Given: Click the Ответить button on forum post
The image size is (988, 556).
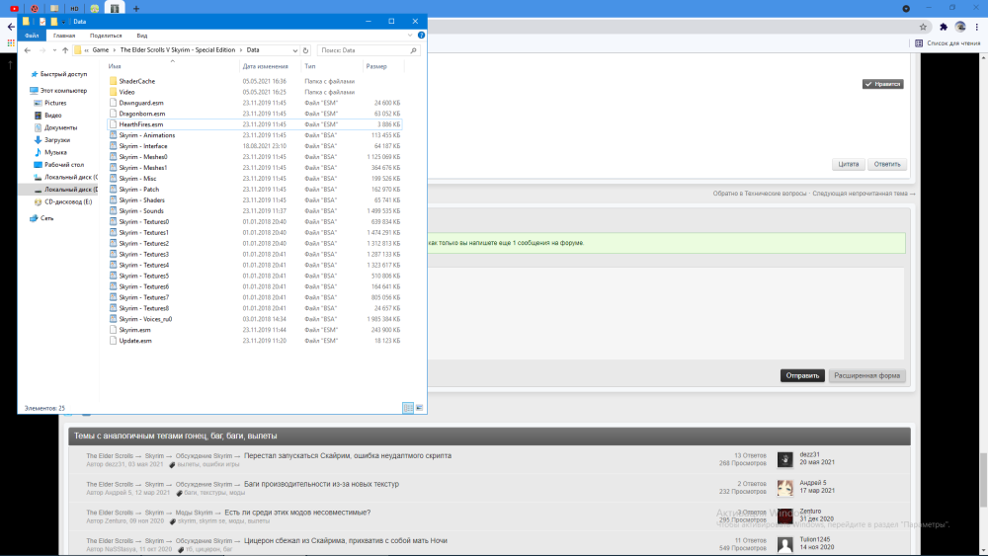Looking at the screenshot, I should point(886,164).
